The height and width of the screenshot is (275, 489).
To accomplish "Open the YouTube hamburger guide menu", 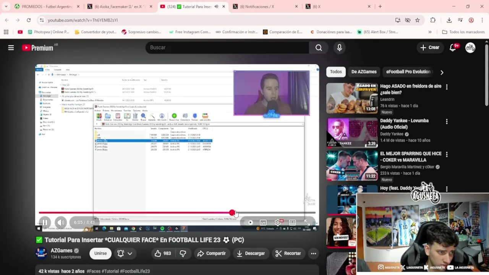I will pyautogui.click(x=11, y=47).
